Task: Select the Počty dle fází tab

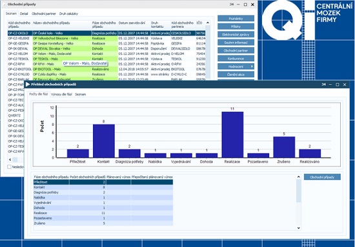Action: pyautogui.click(x=39, y=94)
